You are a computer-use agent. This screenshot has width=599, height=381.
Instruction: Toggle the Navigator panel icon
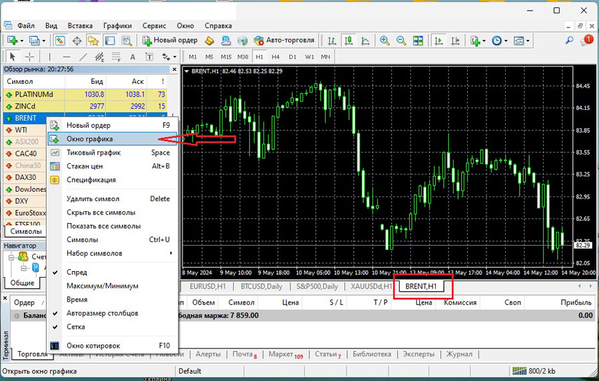pos(93,41)
